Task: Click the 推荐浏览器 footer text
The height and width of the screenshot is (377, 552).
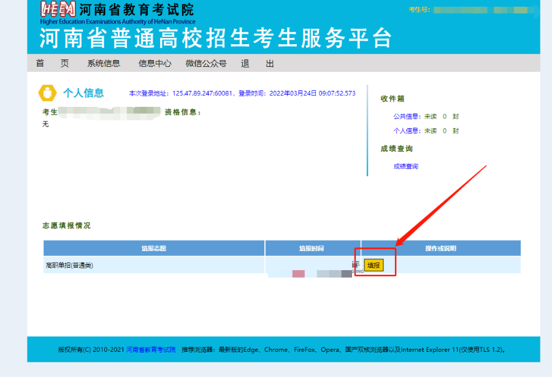Action: [343, 349]
